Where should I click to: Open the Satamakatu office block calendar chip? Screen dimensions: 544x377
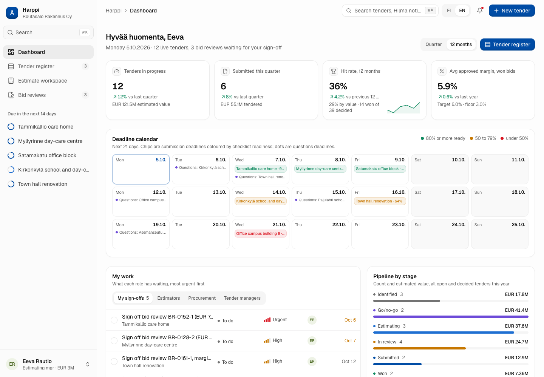pyautogui.click(x=380, y=169)
